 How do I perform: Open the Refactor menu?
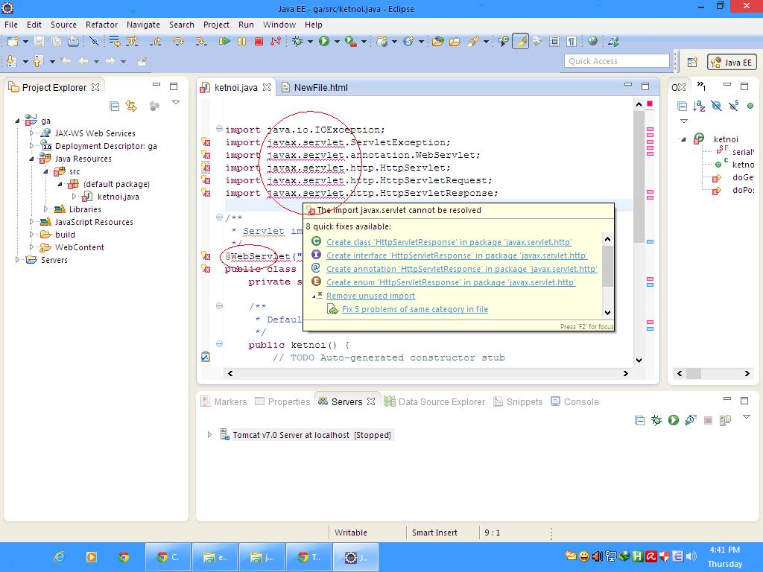(101, 25)
